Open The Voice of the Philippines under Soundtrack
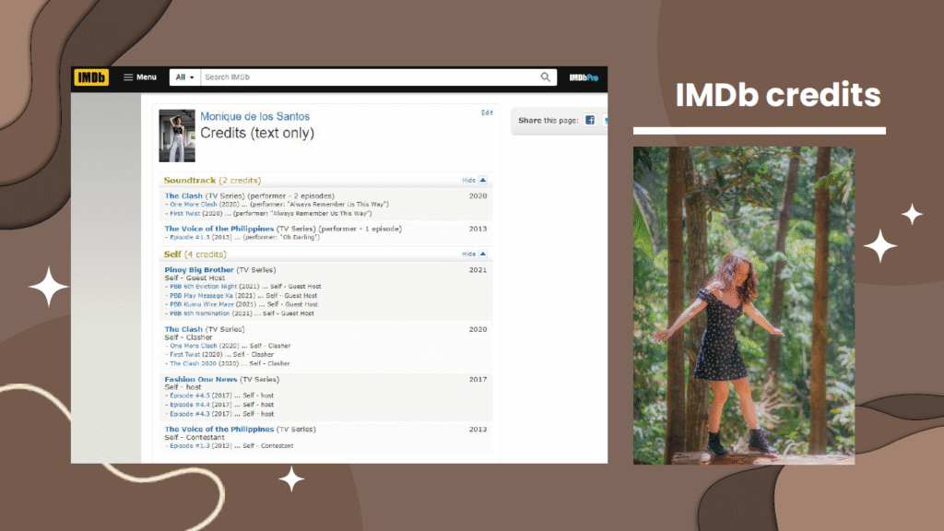 [218, 229]
